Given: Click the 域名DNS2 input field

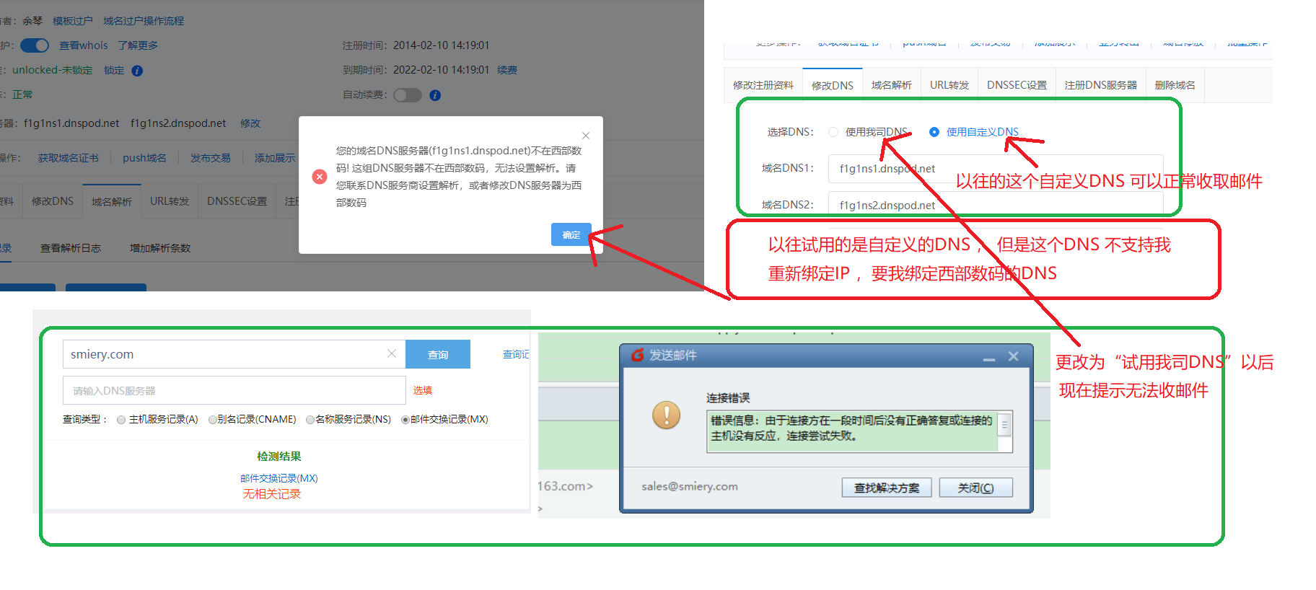Looking at the screenshot, I should [x=996, y=203].
